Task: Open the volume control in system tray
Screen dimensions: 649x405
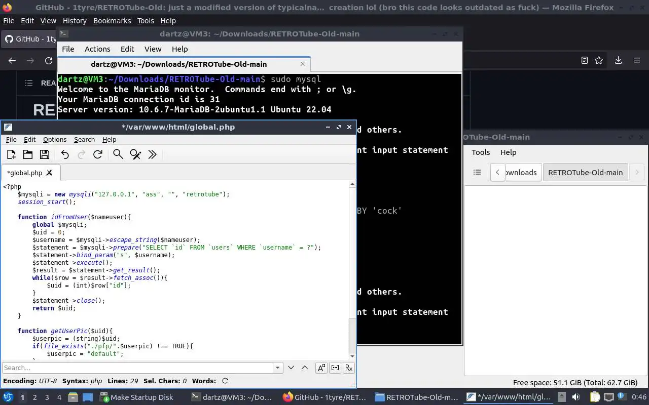Action: pyautogui.click(x=576, y=397)
